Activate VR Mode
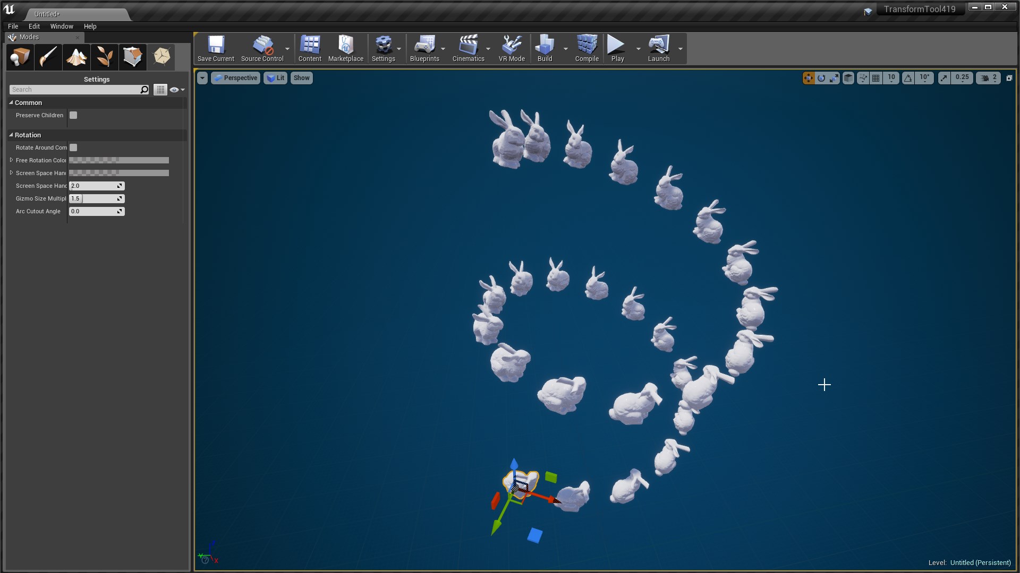1020x573 pixels. [x=512, y=49]
